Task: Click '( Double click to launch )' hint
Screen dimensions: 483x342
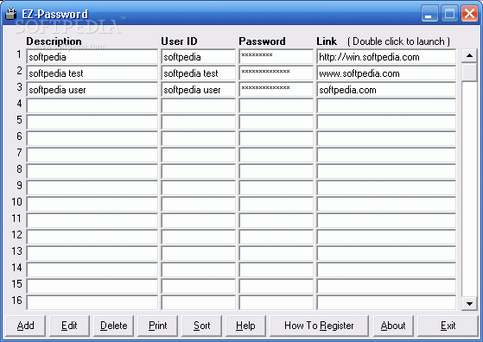Action: [x=398, y=41]
